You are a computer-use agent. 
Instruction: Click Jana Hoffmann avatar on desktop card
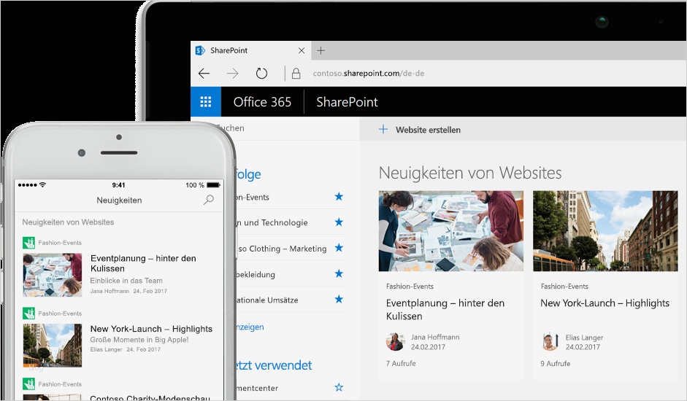click(x=395, y=341)
